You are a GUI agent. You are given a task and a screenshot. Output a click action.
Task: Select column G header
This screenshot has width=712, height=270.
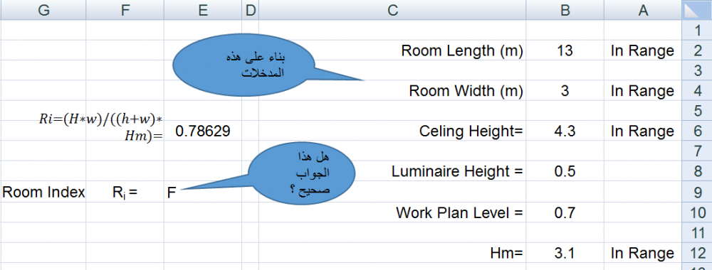(43, 10)
